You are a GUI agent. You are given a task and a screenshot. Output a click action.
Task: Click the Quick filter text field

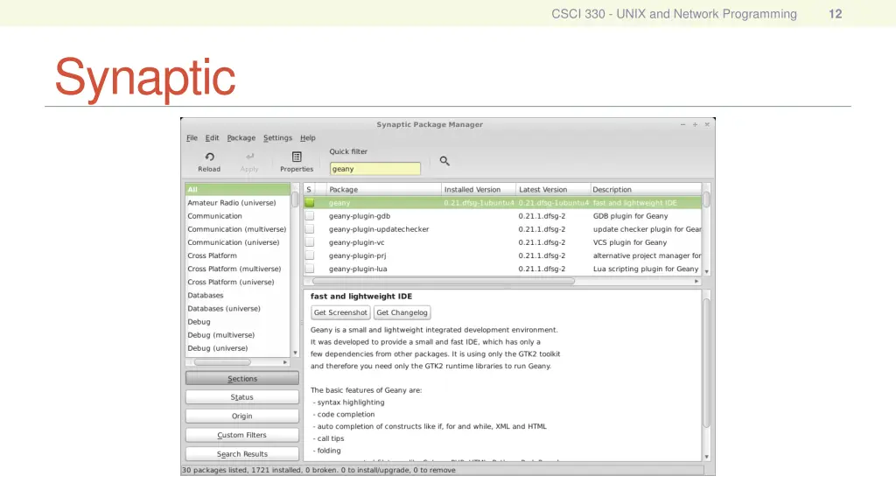(374, 169)
